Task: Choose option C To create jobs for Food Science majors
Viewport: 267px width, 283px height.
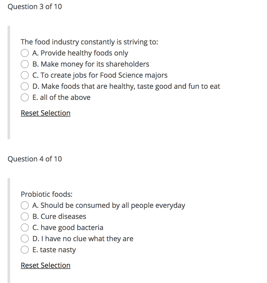Action: [x=25, y=75]
